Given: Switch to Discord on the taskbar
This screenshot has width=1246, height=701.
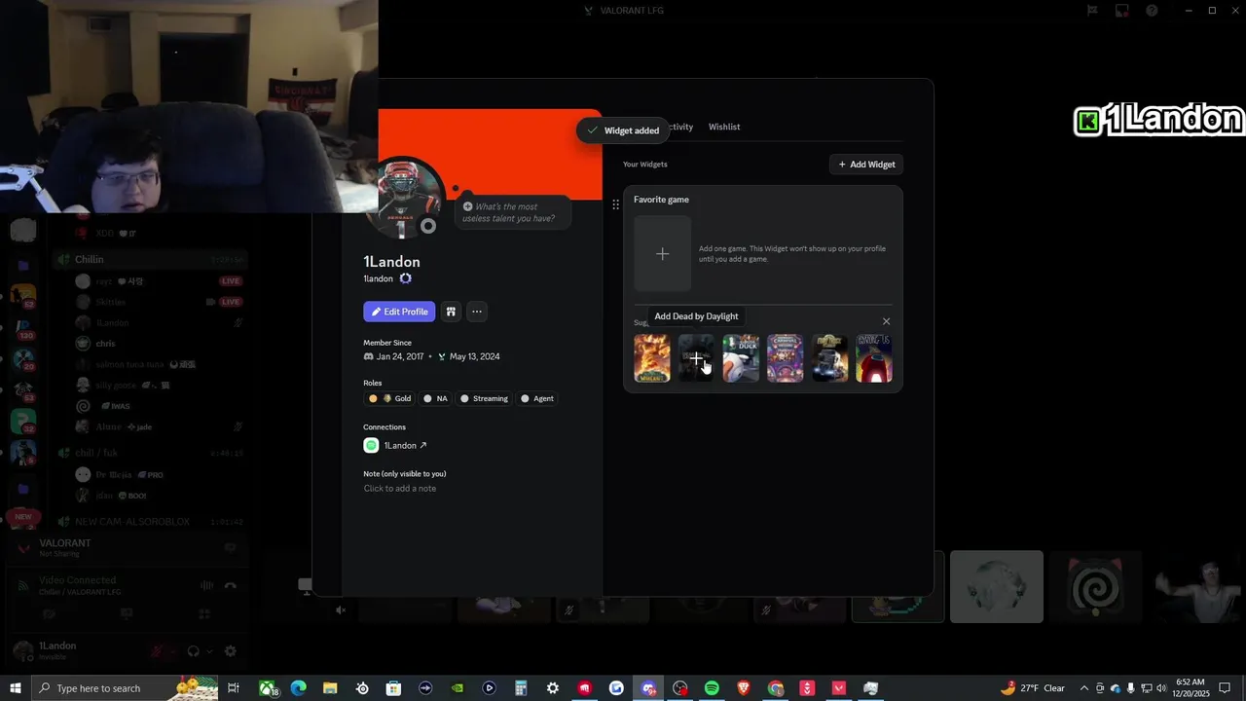Looking at the screenshot, I should tap(648, 688).
